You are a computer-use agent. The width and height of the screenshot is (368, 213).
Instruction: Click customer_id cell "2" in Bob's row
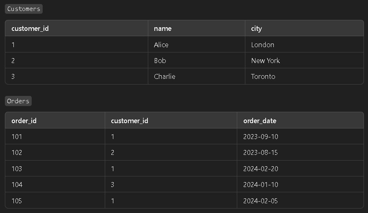[76, 60]
